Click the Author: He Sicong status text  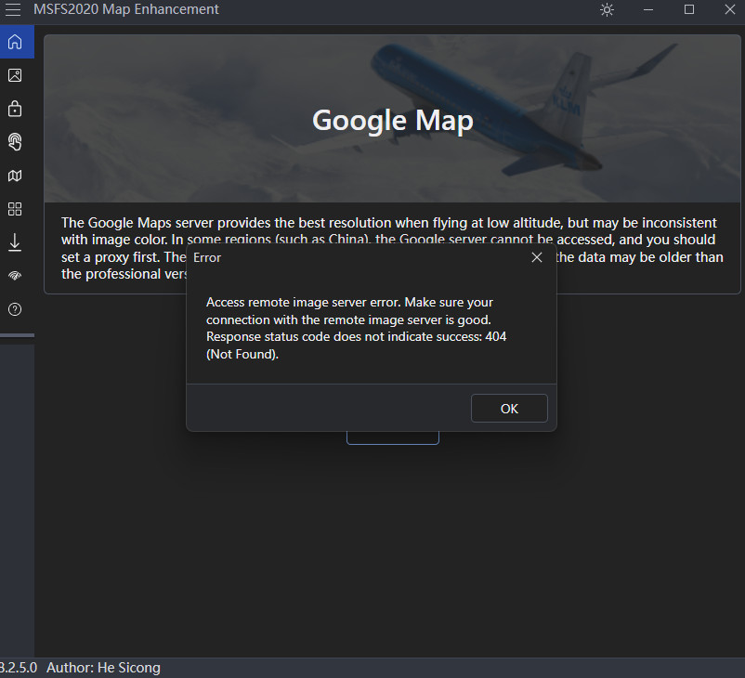click(x=103, y=667)
